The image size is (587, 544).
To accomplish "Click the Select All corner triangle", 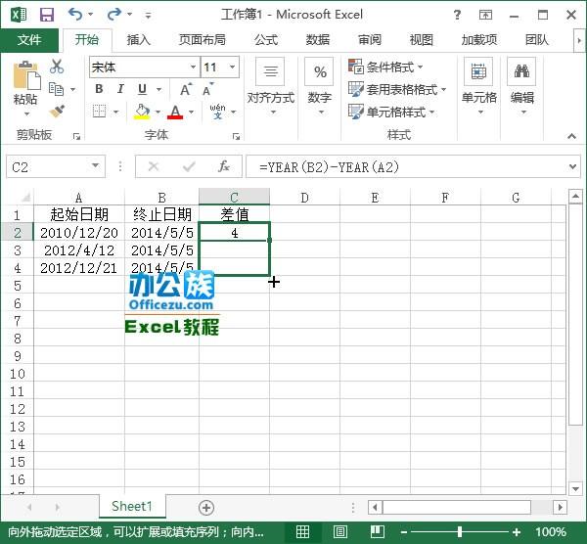I will (24, 197).
